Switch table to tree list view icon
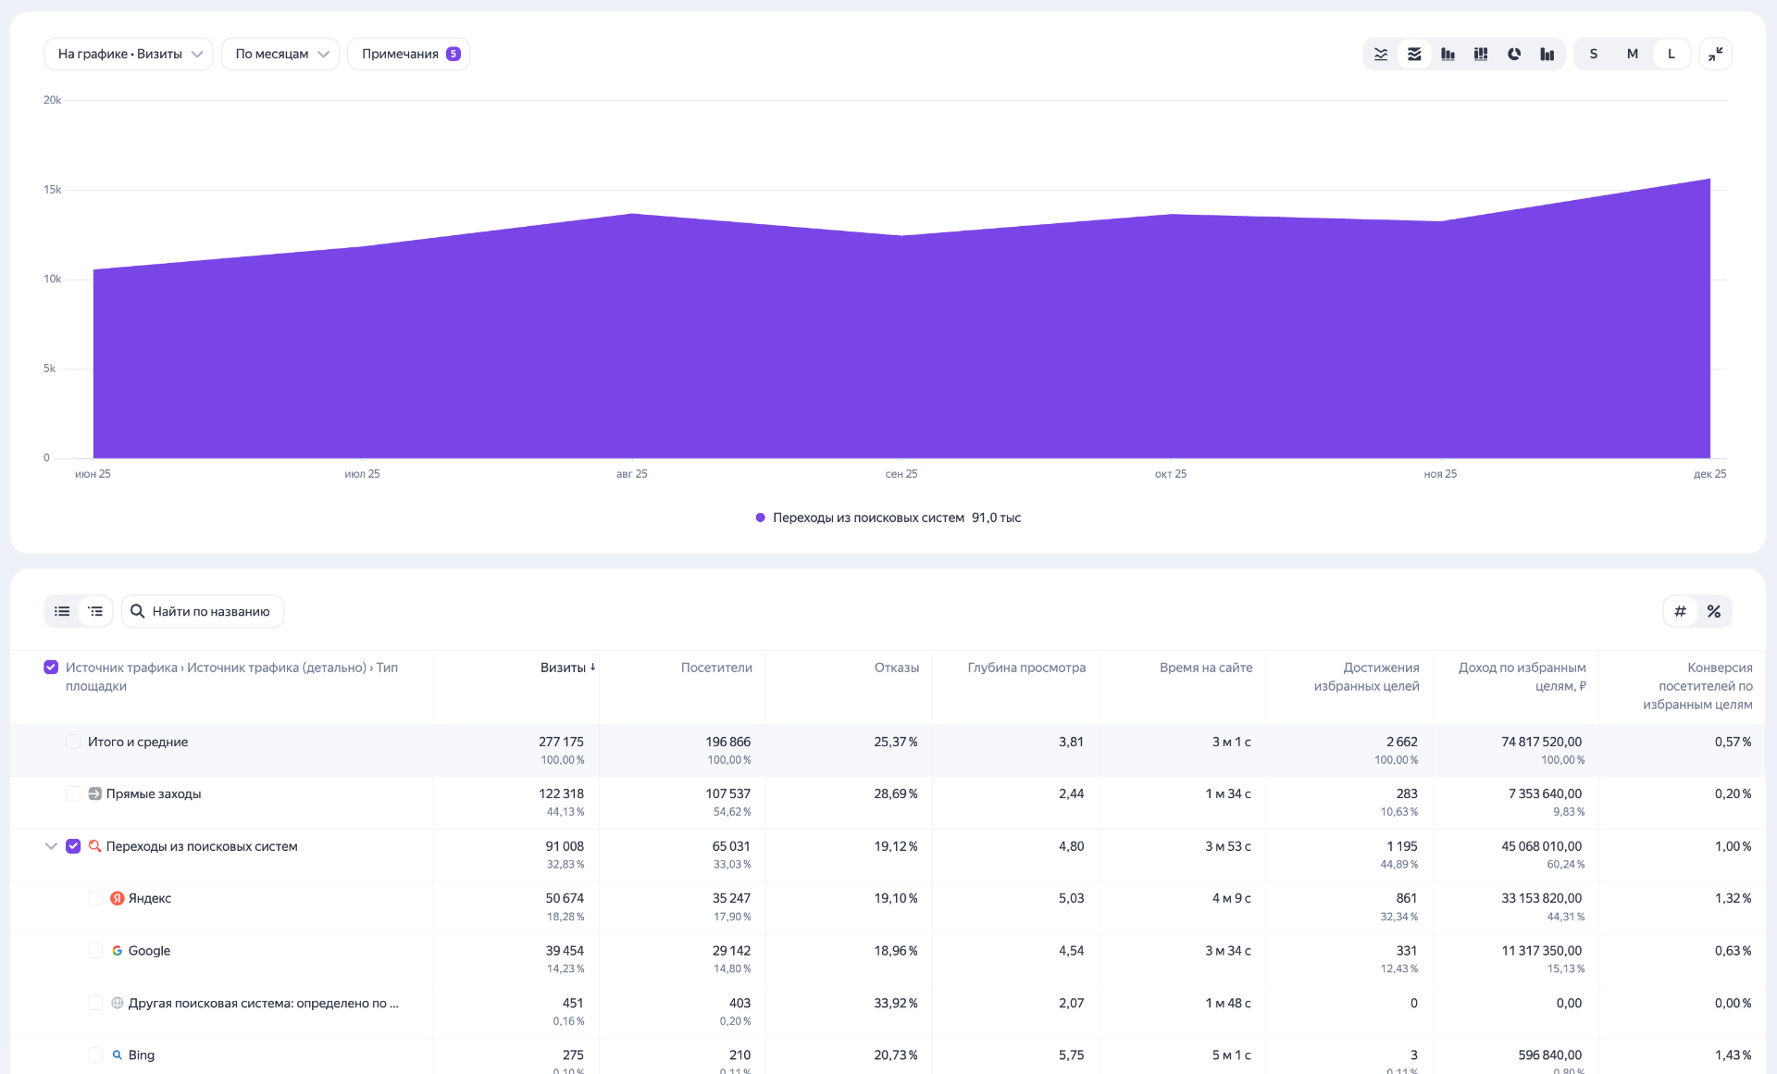The image size is (1777, 1074). point(95,611)
